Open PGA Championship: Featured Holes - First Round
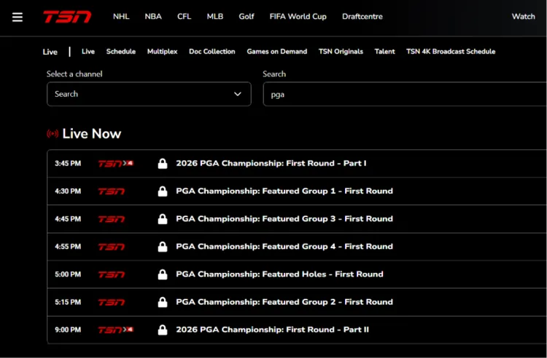 tap(279, 274)
